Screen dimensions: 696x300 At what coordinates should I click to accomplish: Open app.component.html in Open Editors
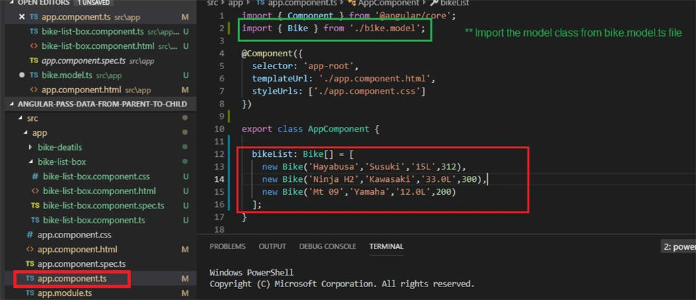[x=82, y=90]
